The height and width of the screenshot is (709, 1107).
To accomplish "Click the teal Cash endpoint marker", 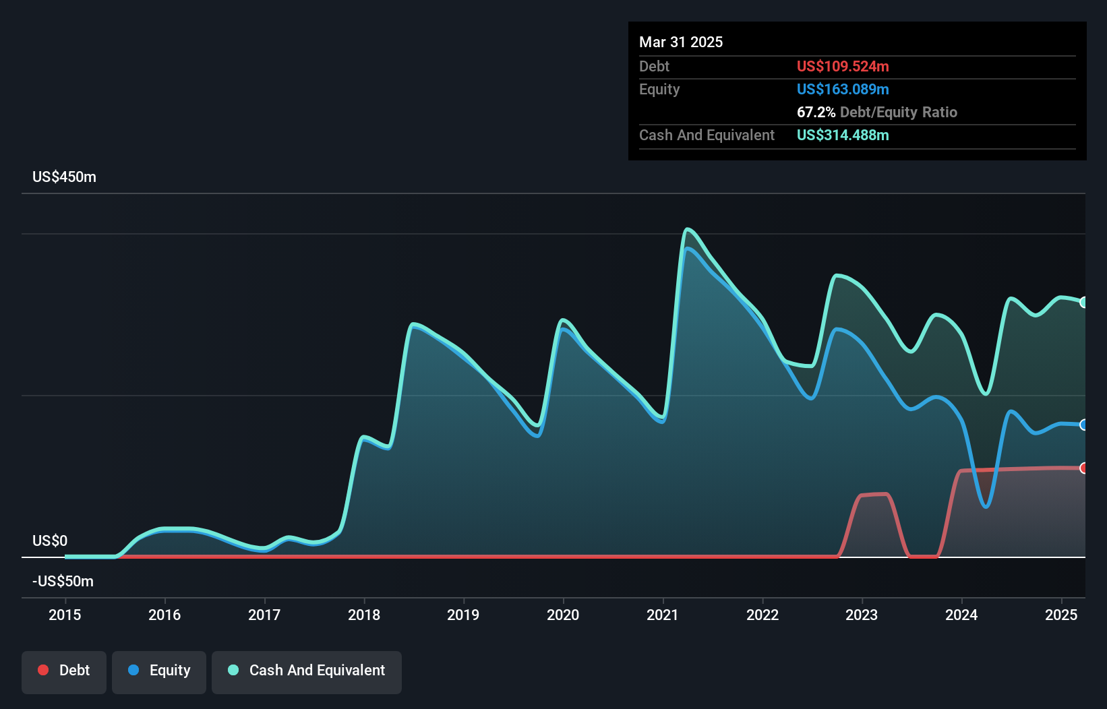I will [x=1083, y=302].
